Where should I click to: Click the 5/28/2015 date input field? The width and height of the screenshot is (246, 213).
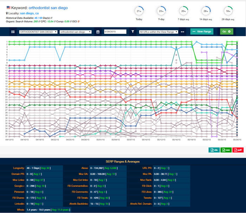115,32
